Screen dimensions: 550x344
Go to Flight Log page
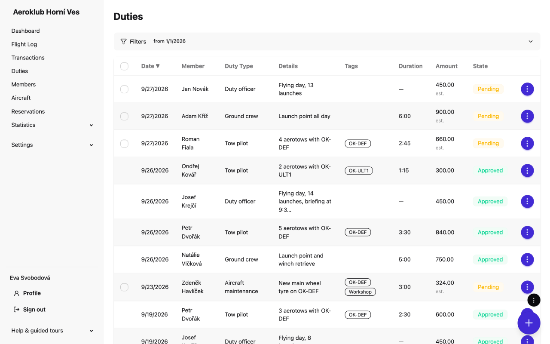click(24, 44)
